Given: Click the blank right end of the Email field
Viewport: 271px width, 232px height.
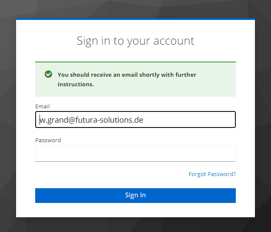Looking at the screenshot, I should coord(208,120).
